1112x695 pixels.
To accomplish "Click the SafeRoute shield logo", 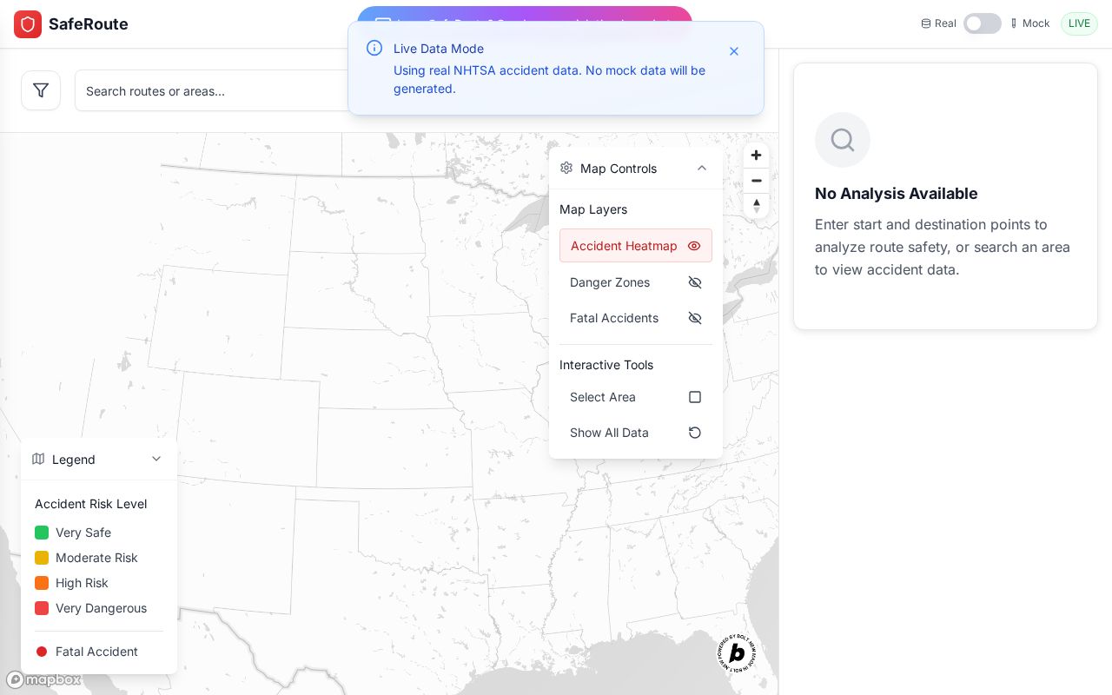I will point(28,24).
